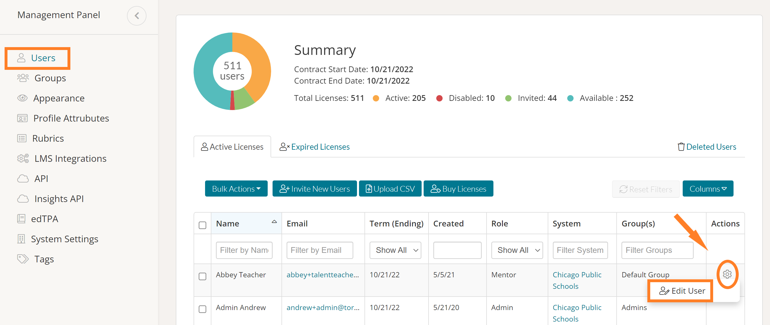This screenshot has height=325, width=770.
Task: Switch to the Active Licenses tab
Action: [232, 147]
